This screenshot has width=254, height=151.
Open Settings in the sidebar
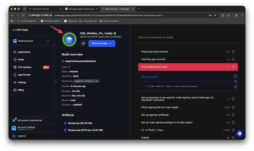click(x=20, y=82)
